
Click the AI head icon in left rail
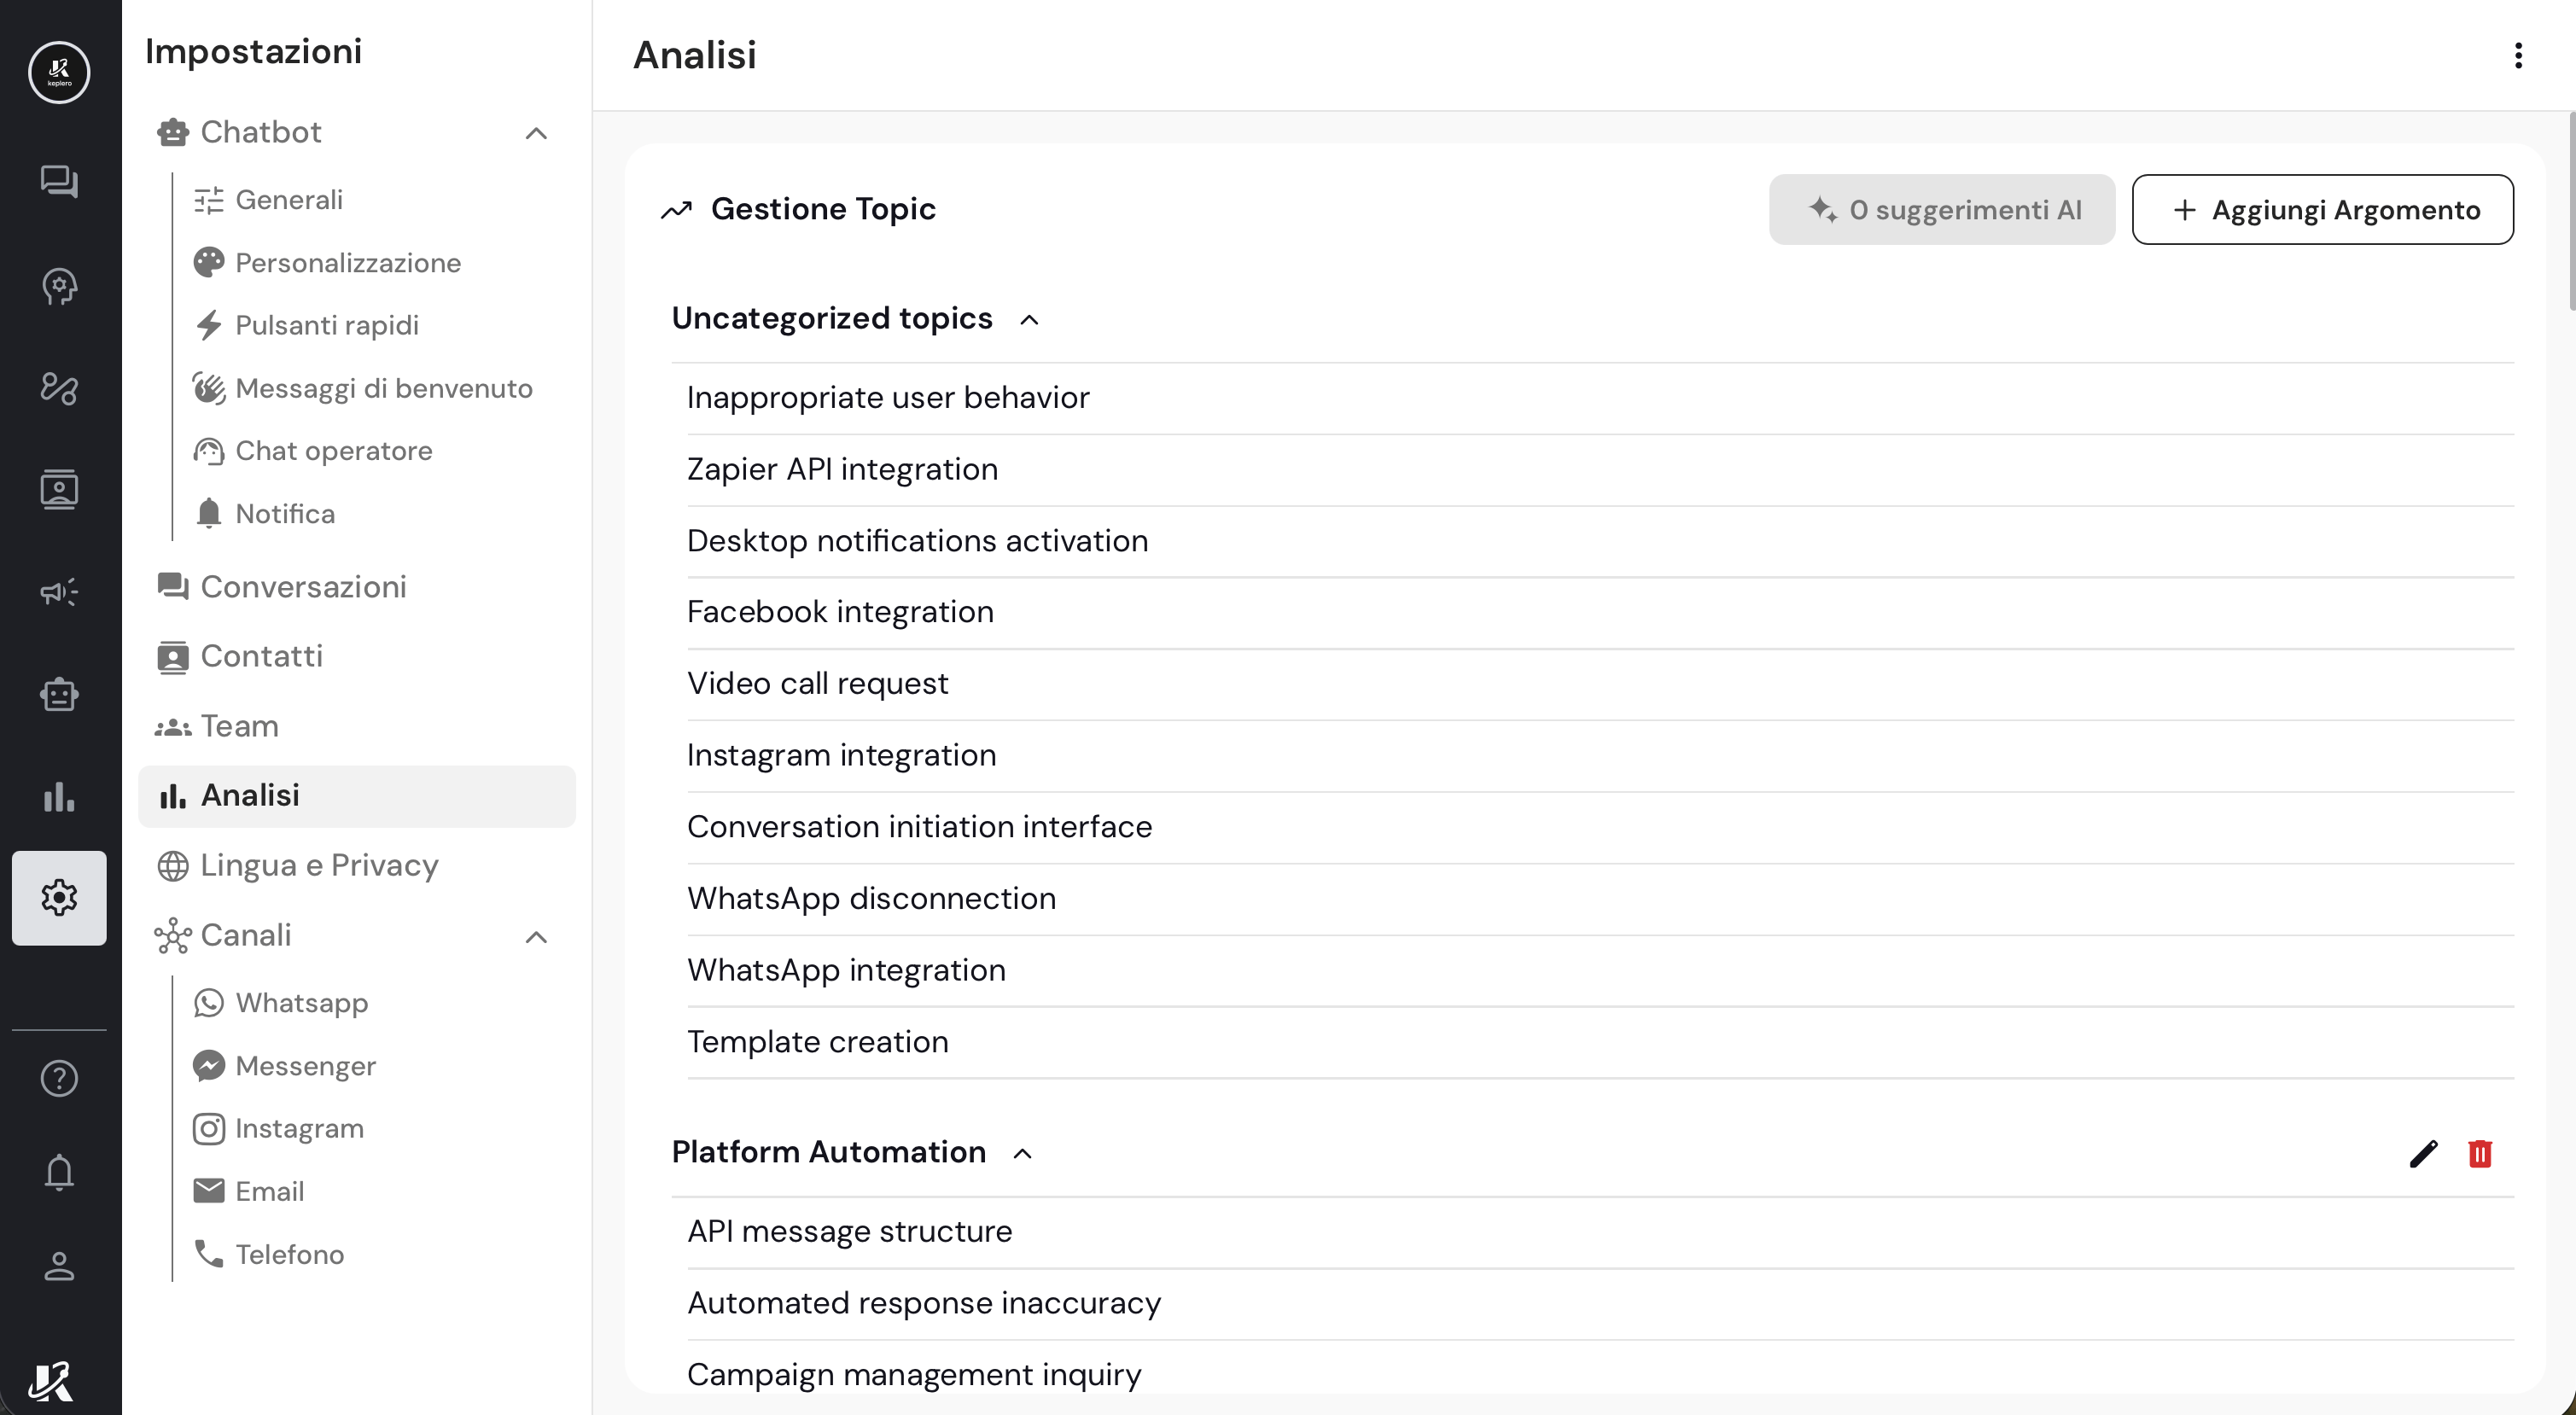[59, 286]
